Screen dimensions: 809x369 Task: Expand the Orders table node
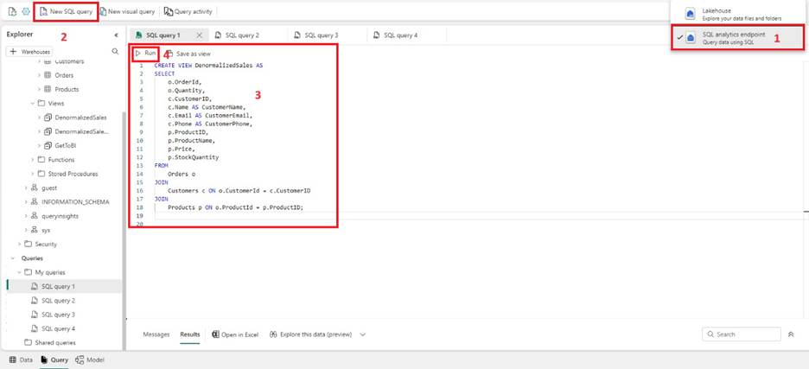39,75
